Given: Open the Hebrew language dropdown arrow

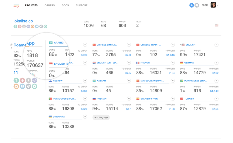Looking at the screenshot, I should tap(85, 81).
